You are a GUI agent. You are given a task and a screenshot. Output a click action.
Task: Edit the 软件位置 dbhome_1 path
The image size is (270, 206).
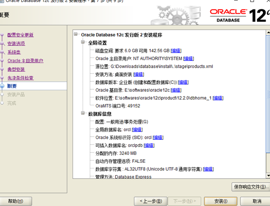(218, 98)
